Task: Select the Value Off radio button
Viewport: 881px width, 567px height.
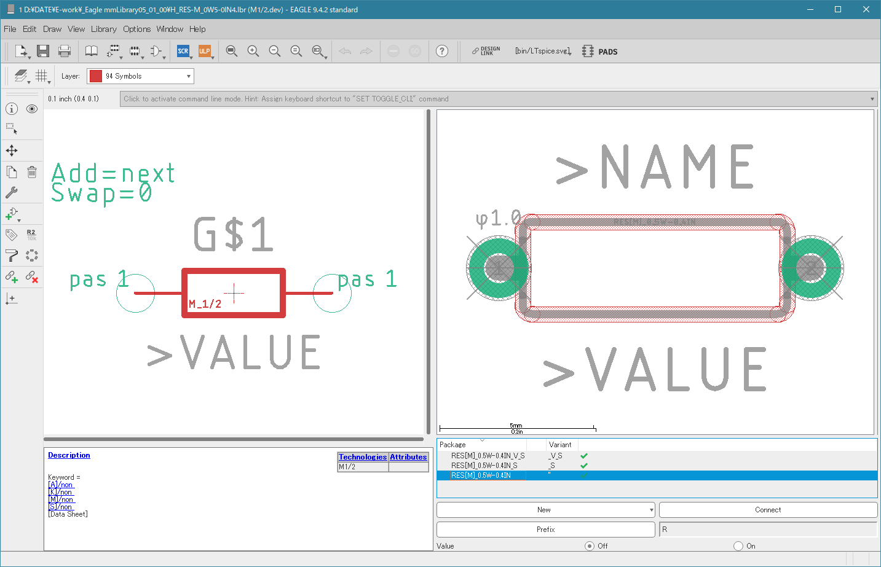Action: click(x=590, y=545)
